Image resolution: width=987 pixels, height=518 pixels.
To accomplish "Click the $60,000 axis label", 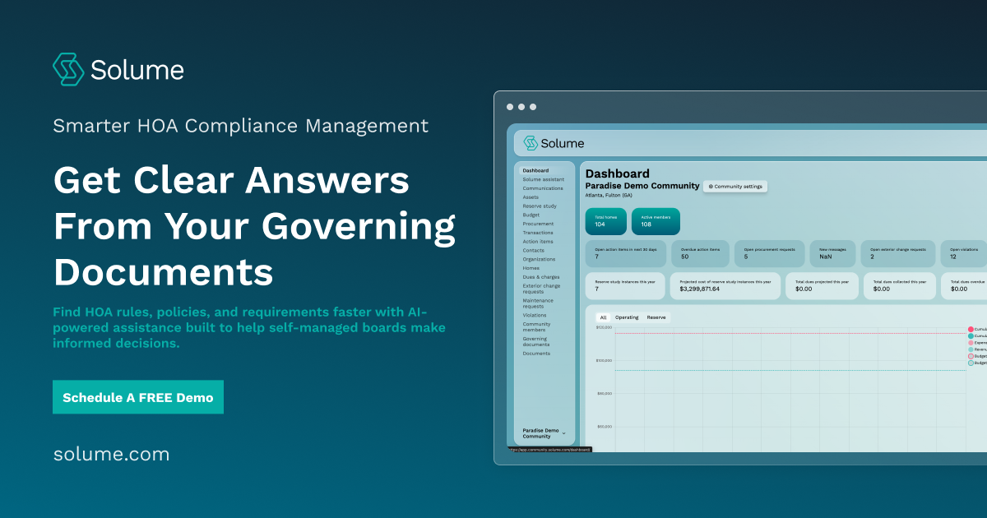I will [x=604, y=426].
